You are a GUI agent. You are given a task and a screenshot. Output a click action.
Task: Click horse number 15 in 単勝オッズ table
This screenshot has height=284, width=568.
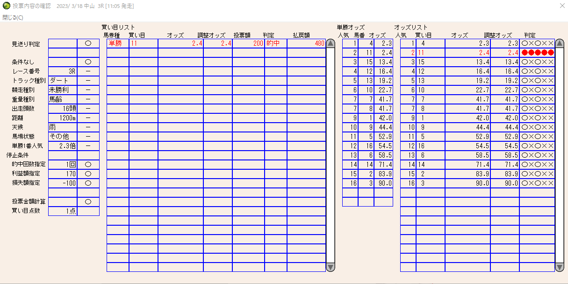(366, 62)
